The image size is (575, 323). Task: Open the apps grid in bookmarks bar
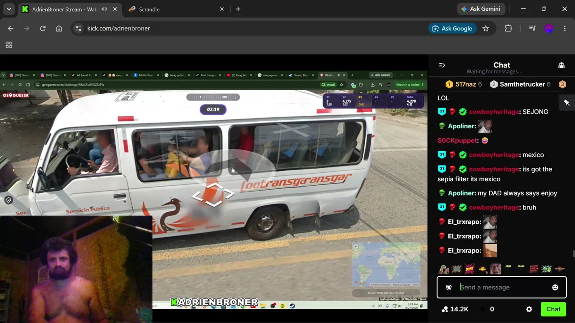click(9, 45)
